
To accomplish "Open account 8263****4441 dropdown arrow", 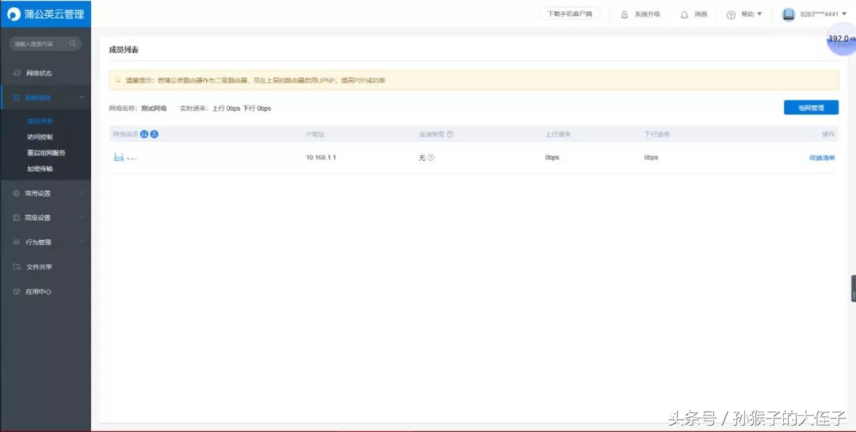I will coord(844,14).
